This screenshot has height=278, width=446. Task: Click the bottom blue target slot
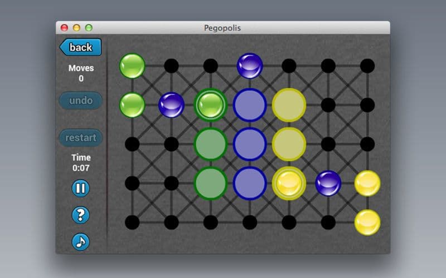pyautogui.click(x=250, y=183)
